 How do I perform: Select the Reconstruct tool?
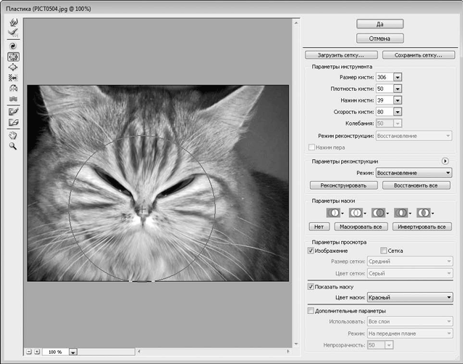tap(13, 33)
